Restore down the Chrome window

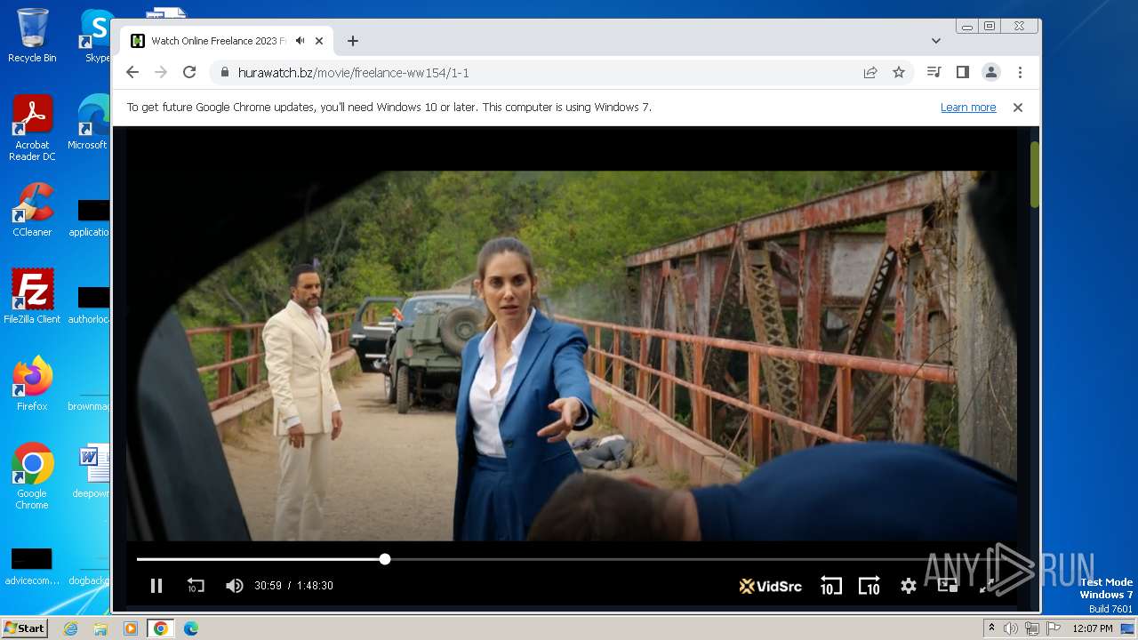(989, 27)
